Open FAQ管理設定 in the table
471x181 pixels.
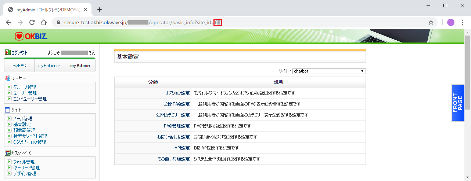pos(177,126)
